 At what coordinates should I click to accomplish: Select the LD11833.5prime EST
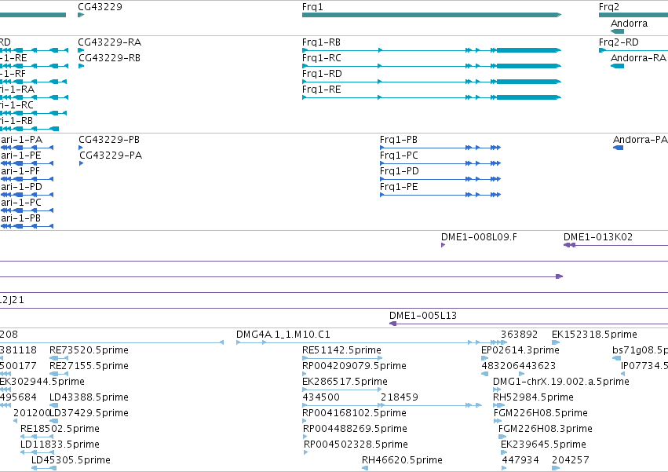tap(37, 452)
